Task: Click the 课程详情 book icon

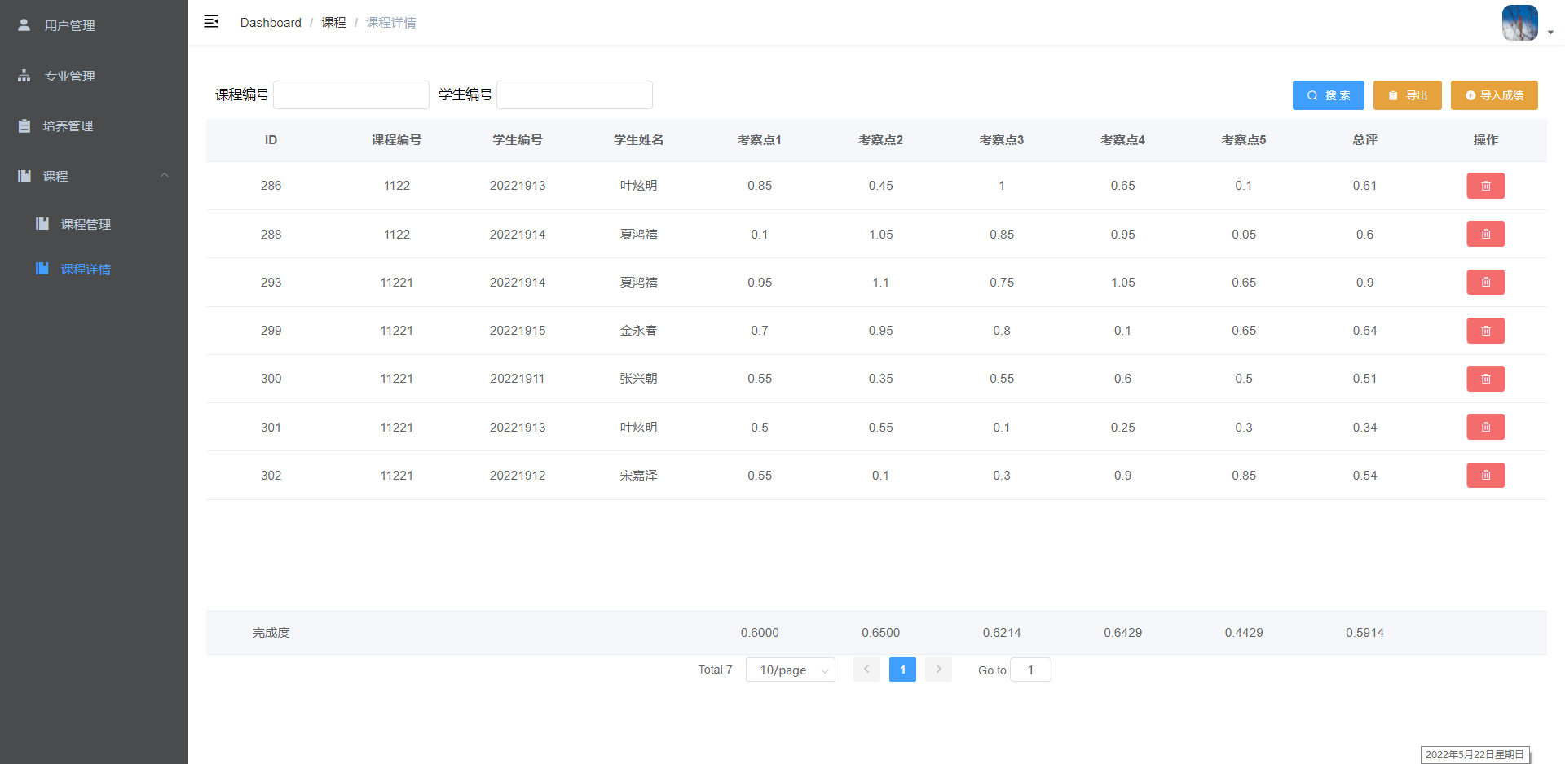Action: [42, 269]
